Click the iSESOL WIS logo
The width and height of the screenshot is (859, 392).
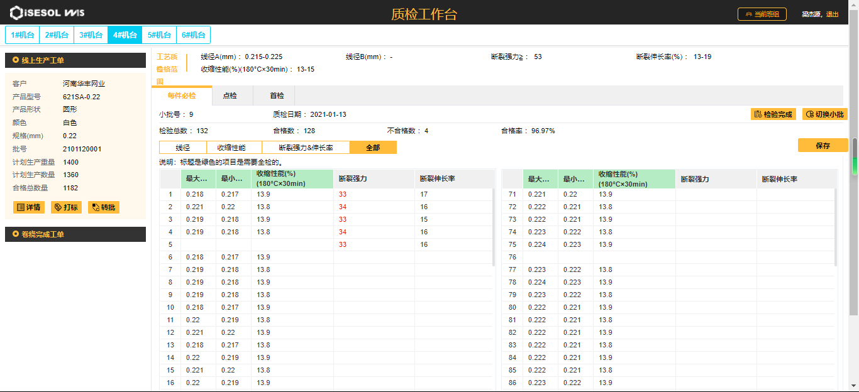pos(47,13)
